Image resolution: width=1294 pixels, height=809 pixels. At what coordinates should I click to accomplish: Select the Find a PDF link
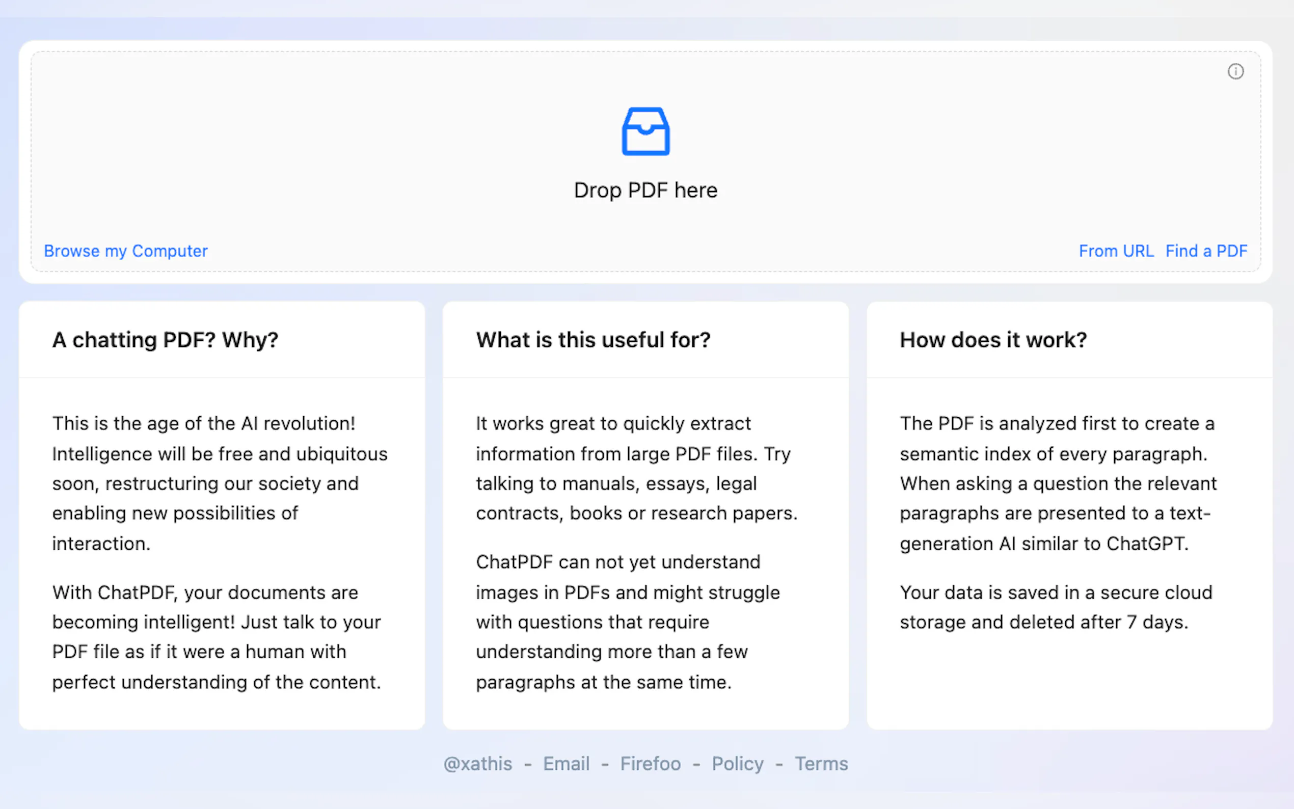click(1206, 251)
